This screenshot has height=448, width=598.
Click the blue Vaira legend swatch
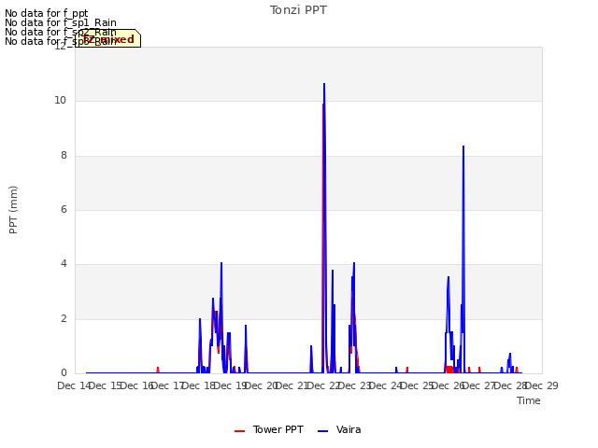point(322,431)
